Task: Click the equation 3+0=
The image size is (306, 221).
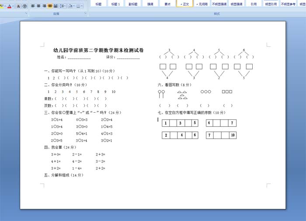Action: (x=56, y=155)
